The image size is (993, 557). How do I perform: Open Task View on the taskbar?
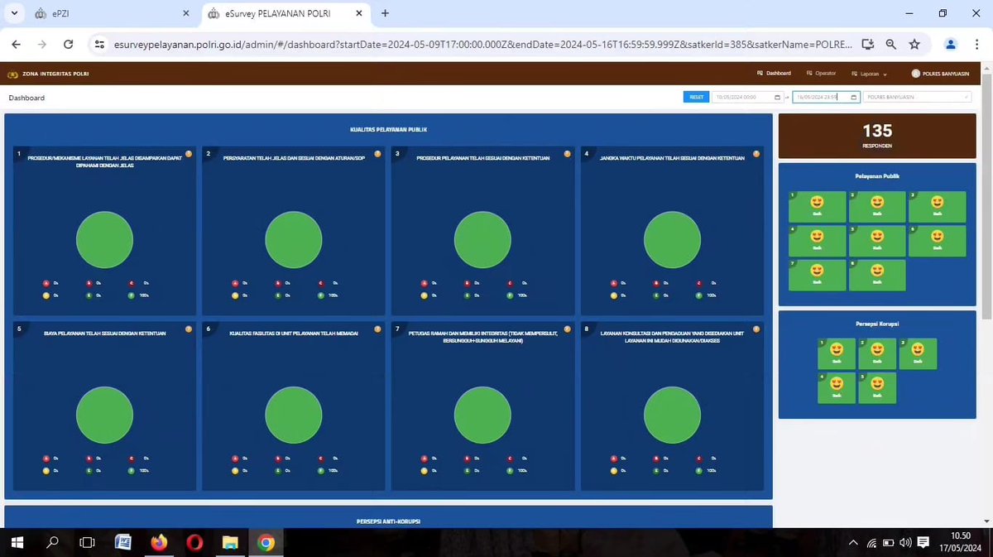click(87, 543)
